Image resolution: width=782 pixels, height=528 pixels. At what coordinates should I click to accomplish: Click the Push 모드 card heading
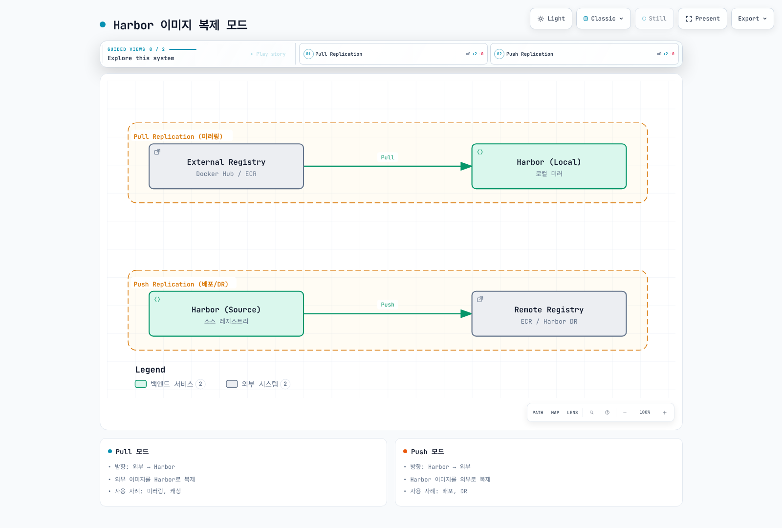[x=428, y=452]
